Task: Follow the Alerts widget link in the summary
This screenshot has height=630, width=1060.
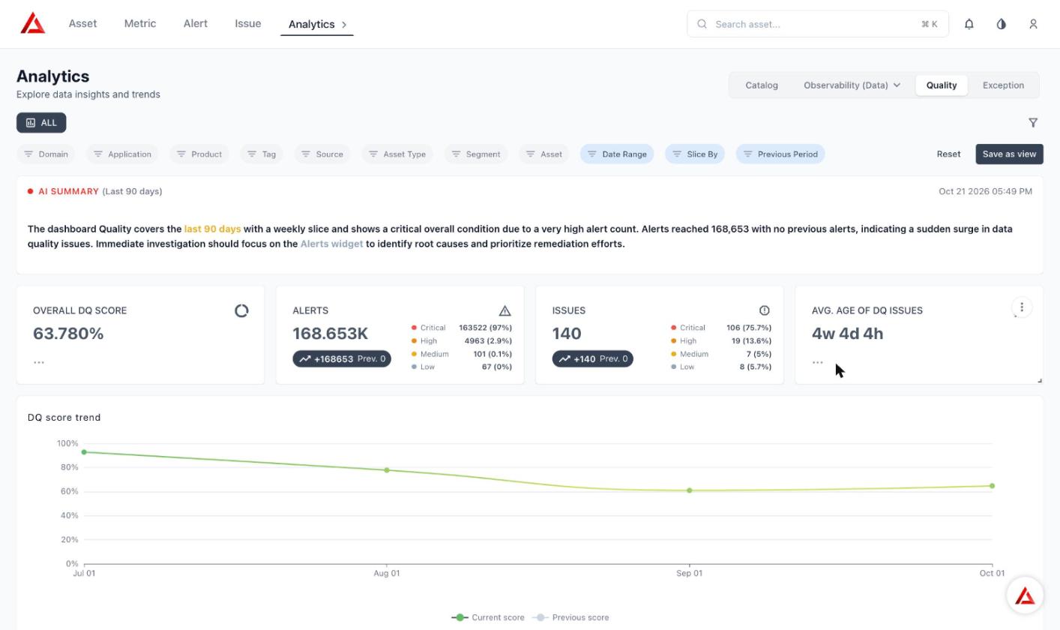Action: point(331,244)
